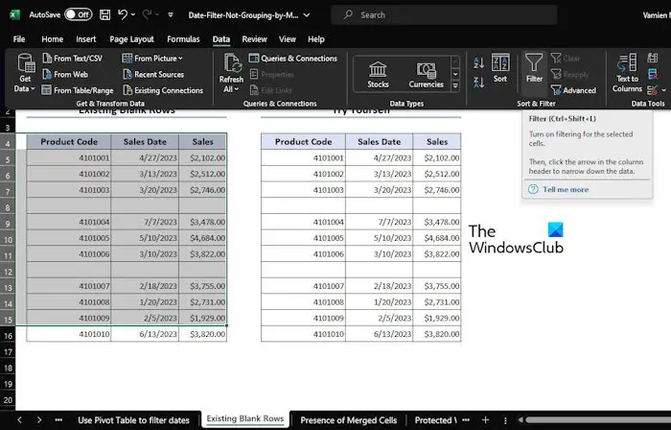Add a new sheet with plus button
This screenshot has height=430, width=671.
pyautogui.click(x=485, y=420)
